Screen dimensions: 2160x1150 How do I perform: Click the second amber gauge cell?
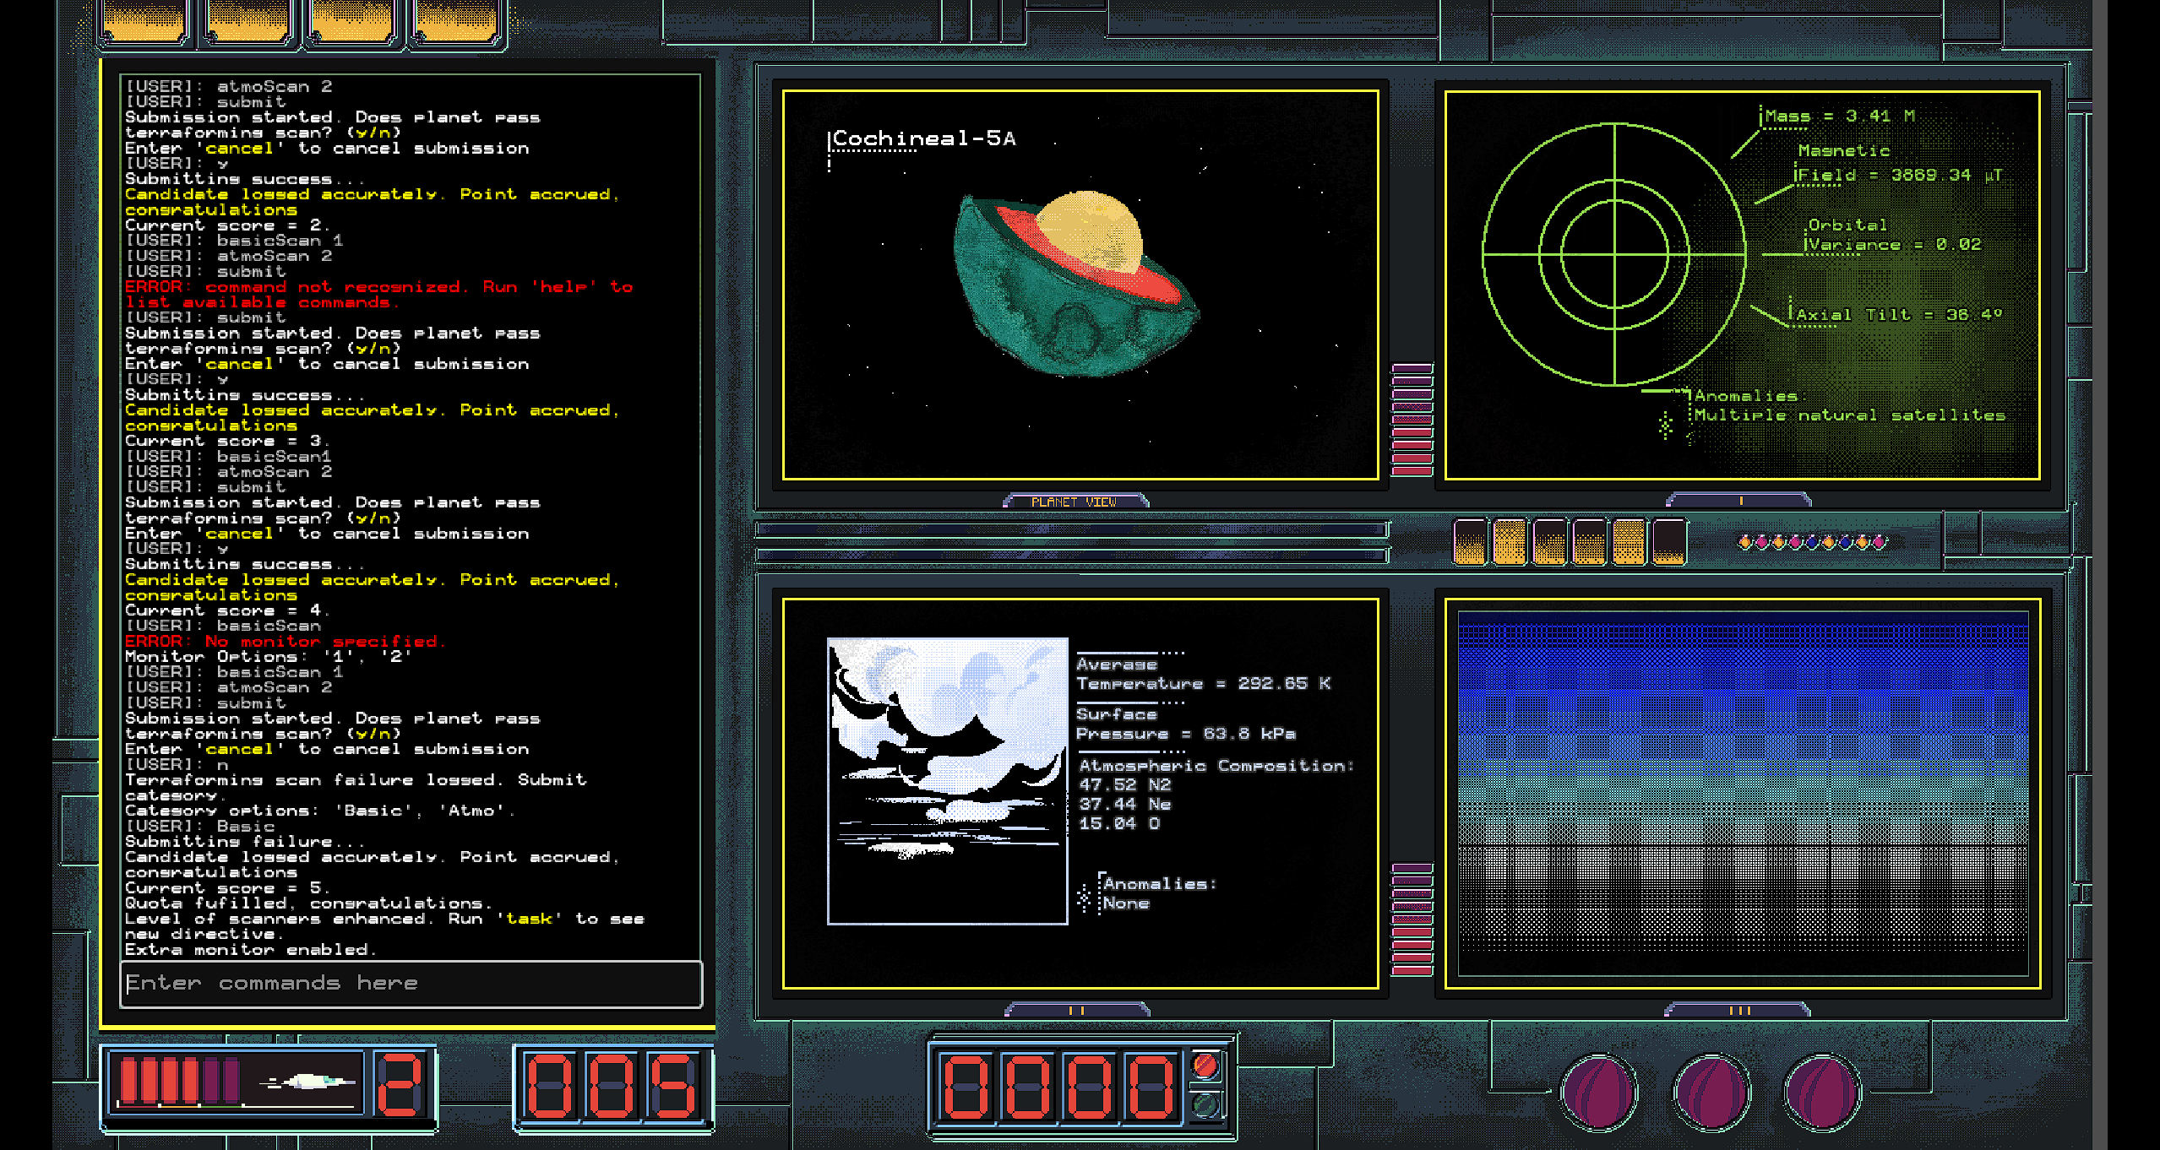point(1510,542)
